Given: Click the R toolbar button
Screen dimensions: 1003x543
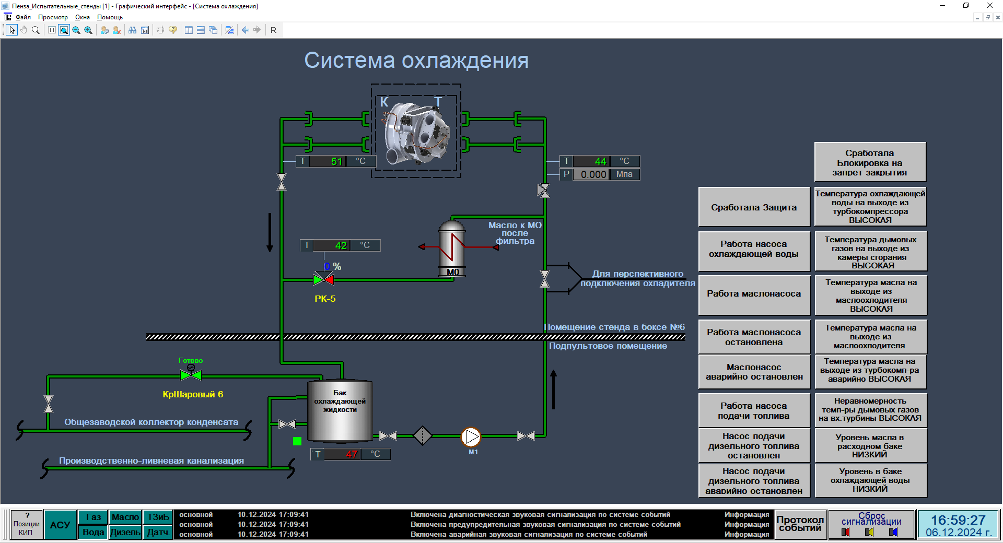Looking at the screenshot, I should (x=273, y=30).
